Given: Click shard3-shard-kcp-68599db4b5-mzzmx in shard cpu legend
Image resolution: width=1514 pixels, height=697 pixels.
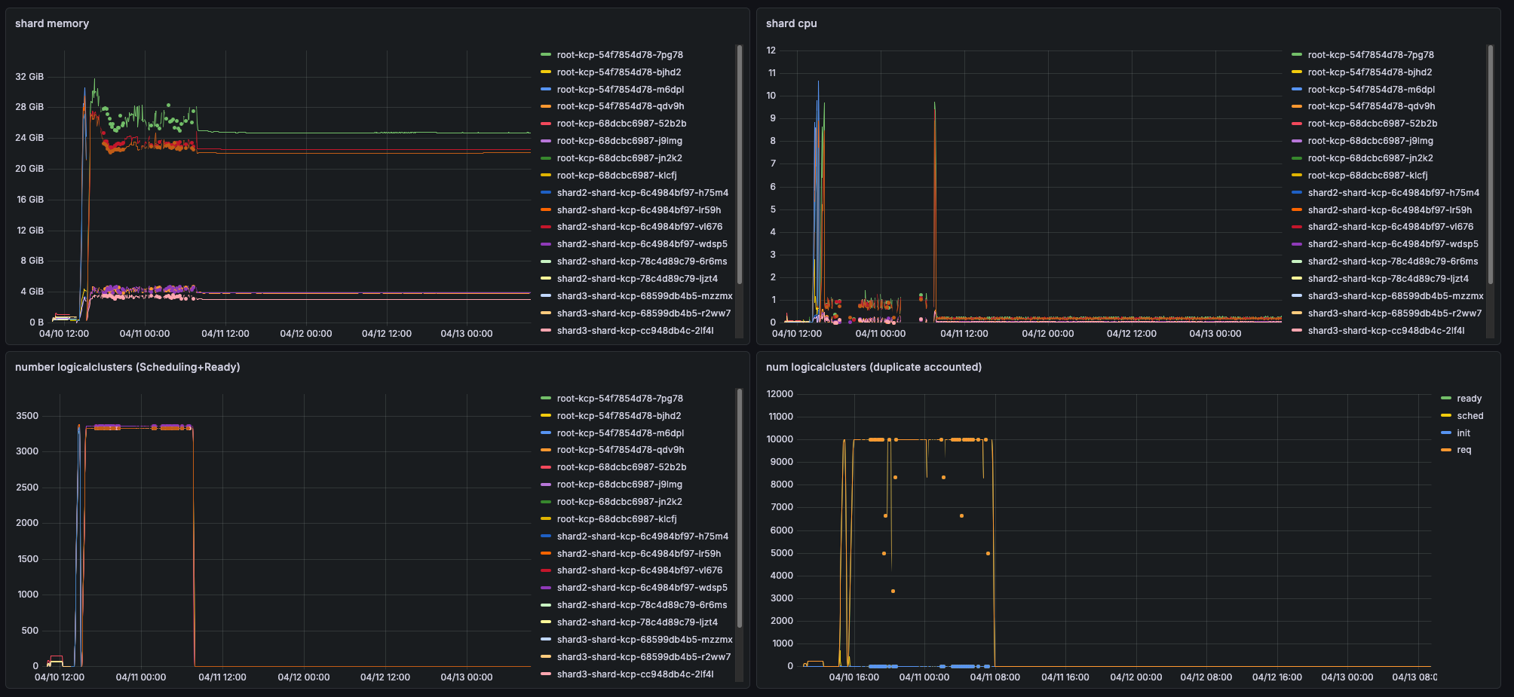Looking at the screenshot, I should tap(1396, 296).
